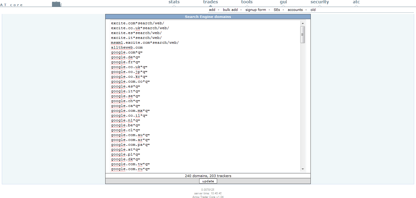Open the atc menu

pyautogui.click(x=356, y=2)
